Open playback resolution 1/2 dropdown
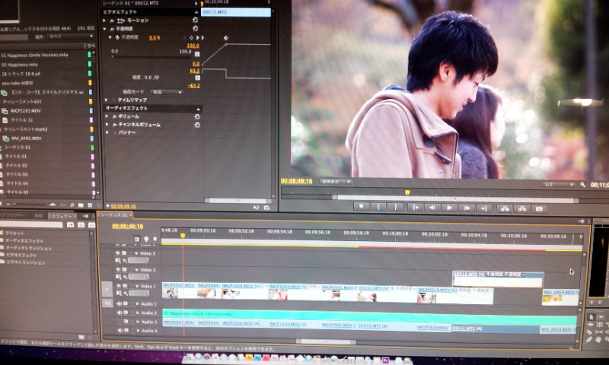The image size is (609, 365). click(x=559, y=184)
